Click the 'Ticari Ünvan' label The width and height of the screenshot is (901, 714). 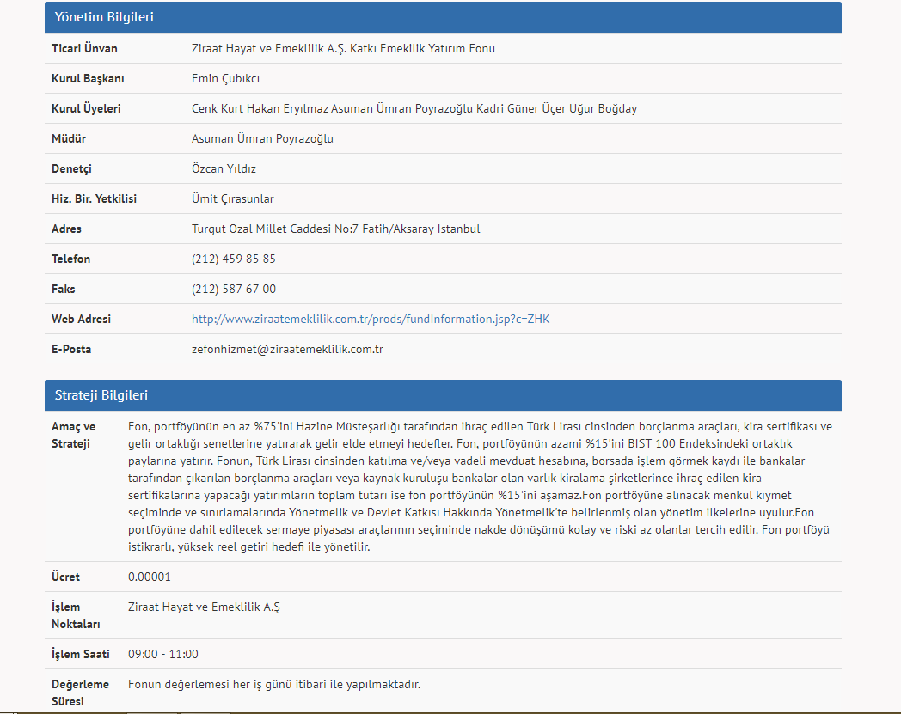tap(84, 48)
